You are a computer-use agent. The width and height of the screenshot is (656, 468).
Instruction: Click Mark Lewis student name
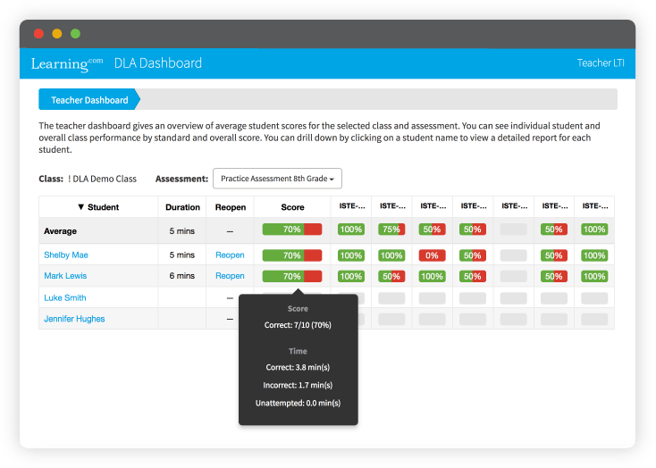[x=65, y=276]
